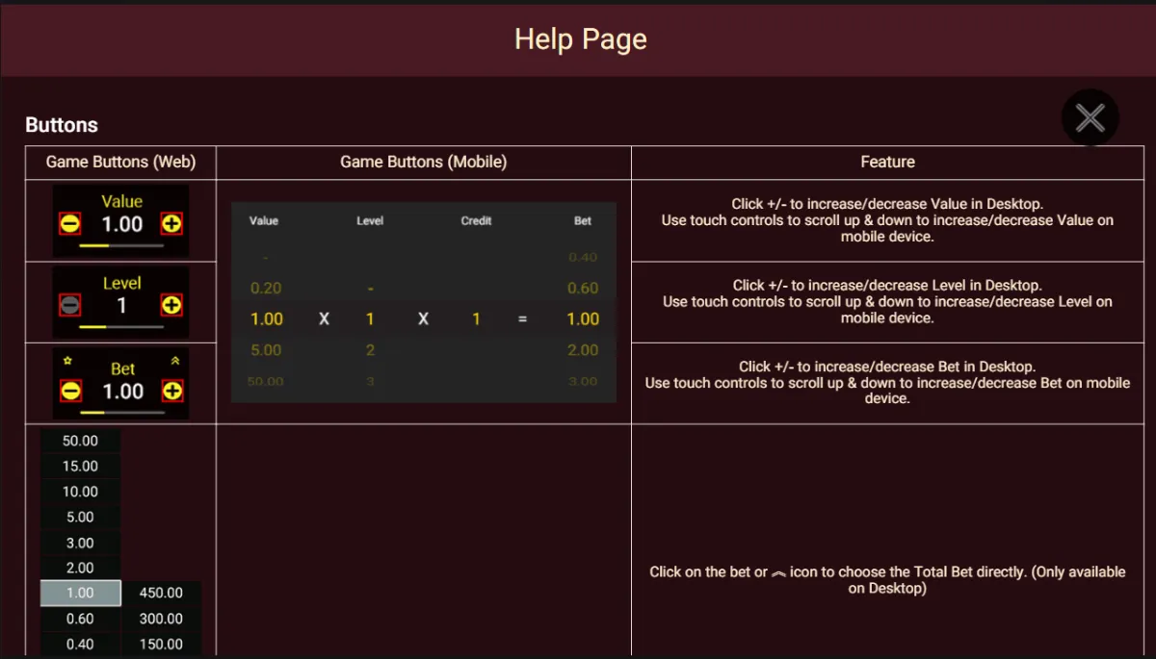The image size is (1156, 659).
Task: Click faded 3.00 in the mobile Bet column
Action: [583, 382]
